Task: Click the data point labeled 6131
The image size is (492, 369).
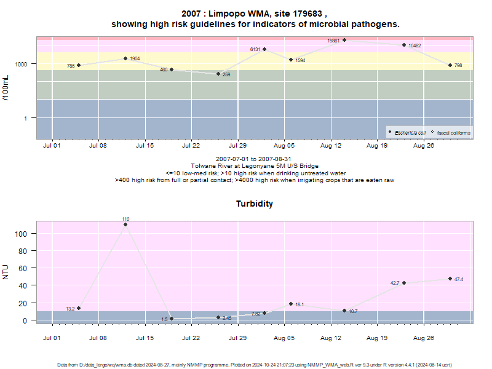Action: [264, 49]
